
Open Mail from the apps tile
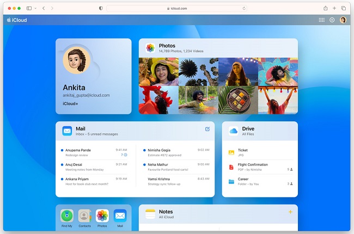point(120,218)
